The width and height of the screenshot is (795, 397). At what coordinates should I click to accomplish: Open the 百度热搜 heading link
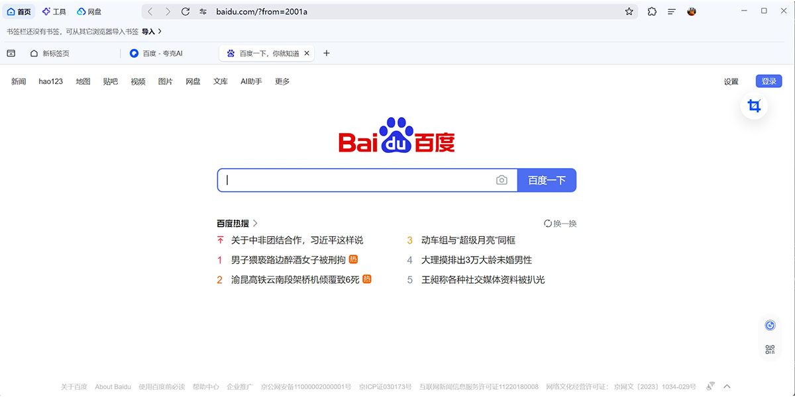coord(237,224)
